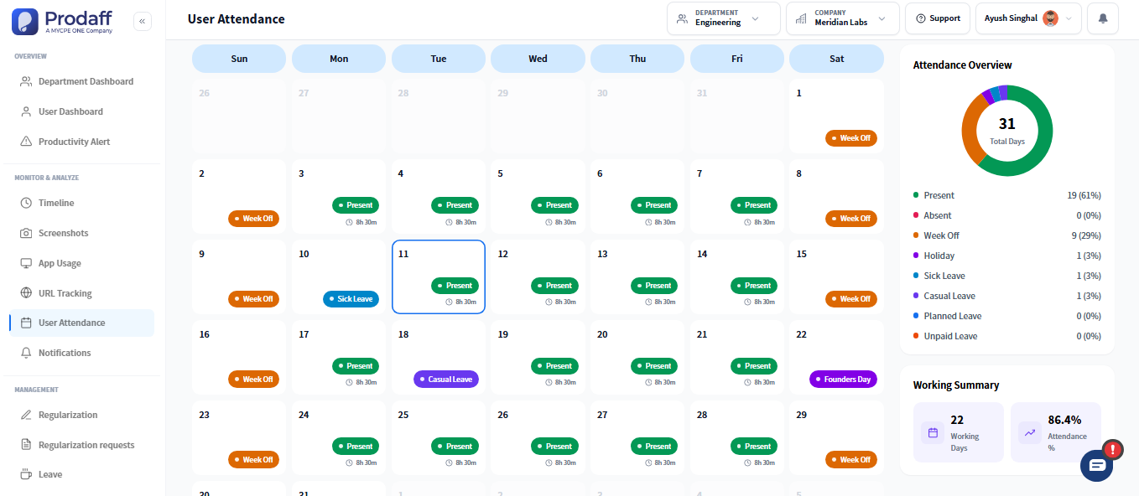
Task: Click the Support question mark icon
Action: (x=921, y=18)
